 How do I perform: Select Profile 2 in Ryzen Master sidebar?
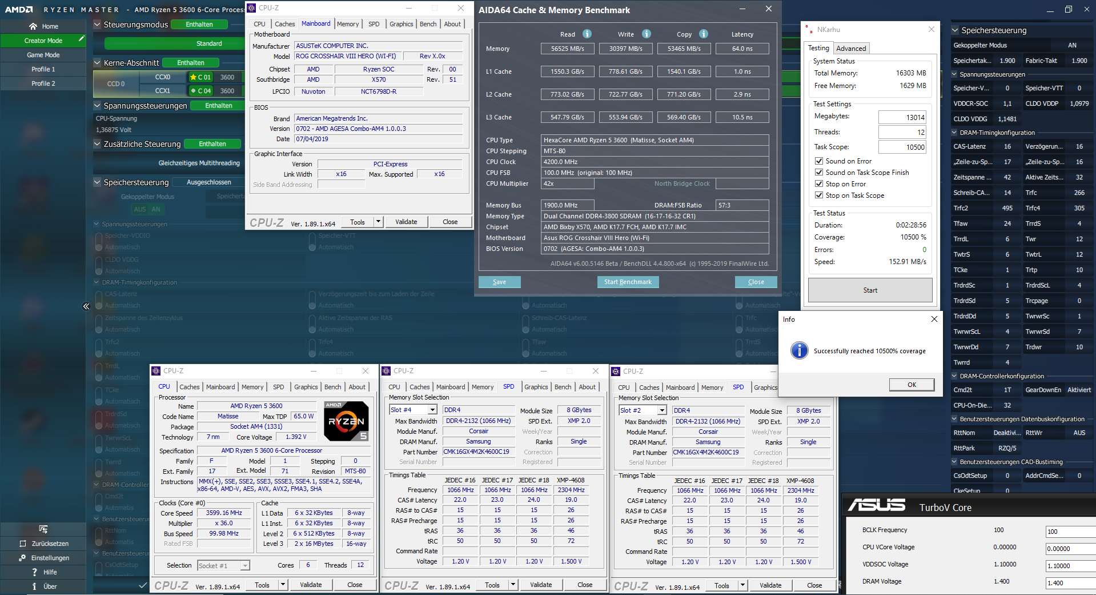pos(43,83)
